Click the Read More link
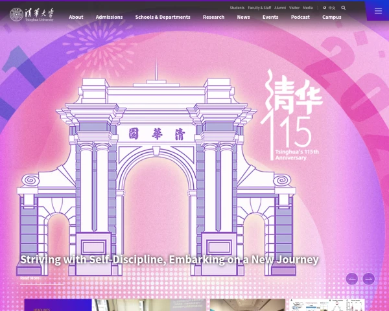 click(x=30, y=278)
